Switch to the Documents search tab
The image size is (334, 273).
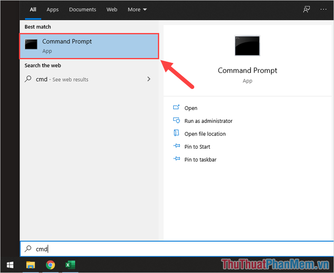(x=83, y=10)
